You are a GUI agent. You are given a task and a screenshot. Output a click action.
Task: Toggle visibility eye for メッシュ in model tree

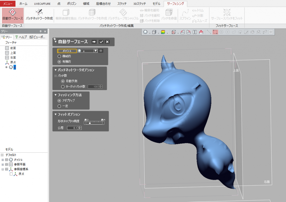click(7, 160)
